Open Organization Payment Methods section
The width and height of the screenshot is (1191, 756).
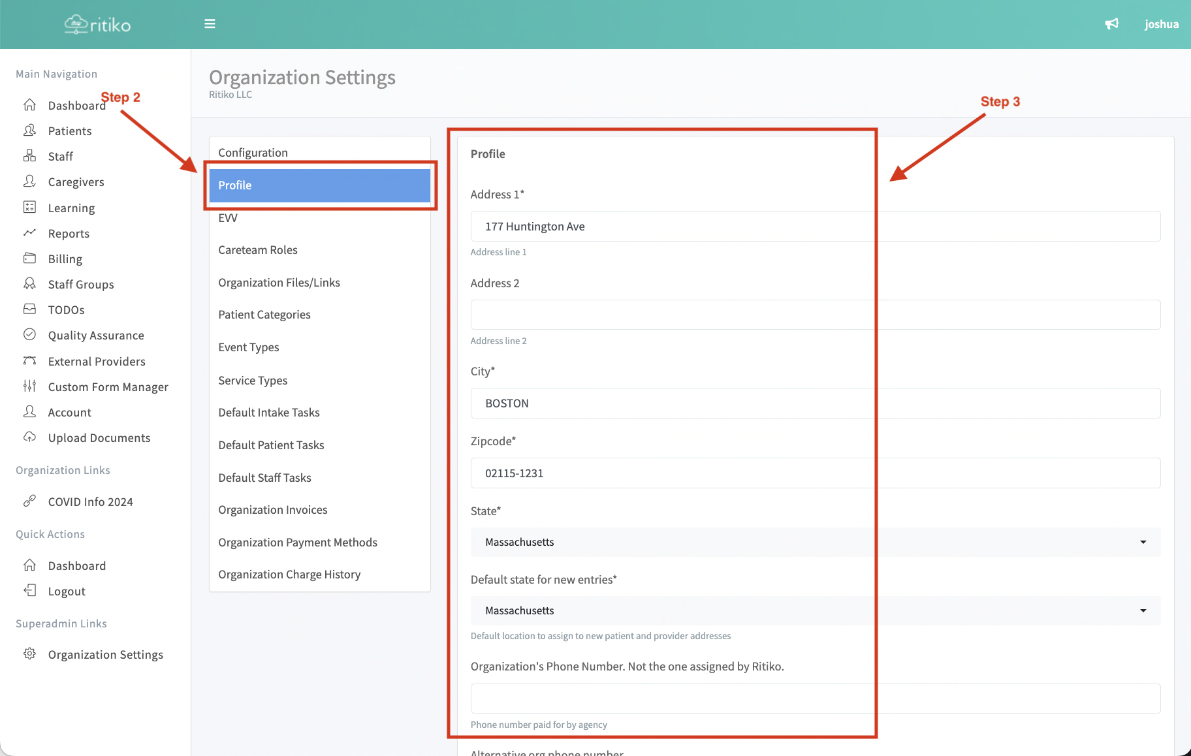tap(298, 543)
